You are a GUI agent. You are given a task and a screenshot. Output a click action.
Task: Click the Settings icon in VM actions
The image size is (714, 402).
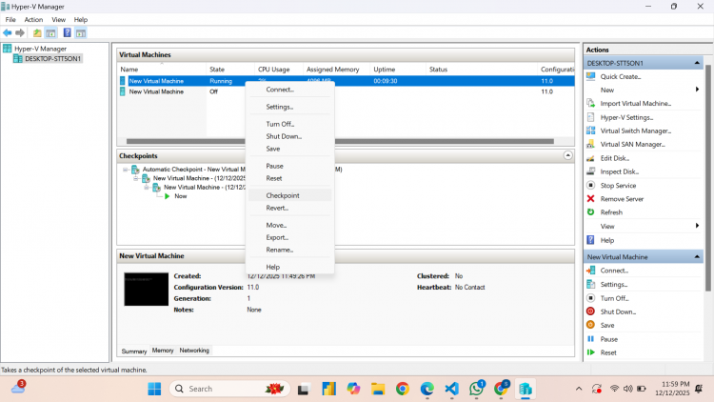point(590,284)
